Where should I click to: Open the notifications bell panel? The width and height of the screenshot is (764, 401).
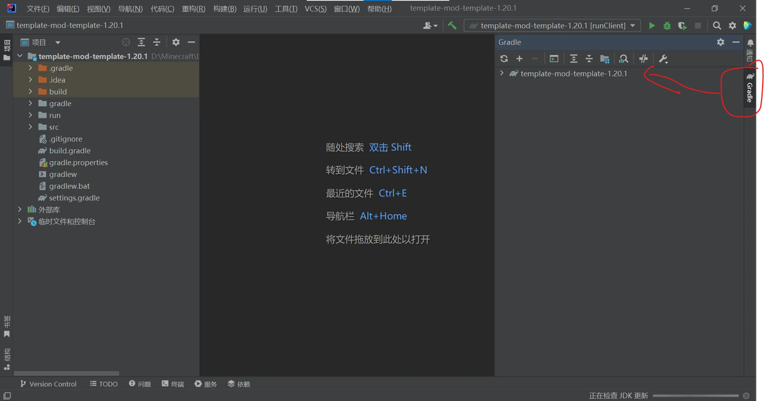751,43
